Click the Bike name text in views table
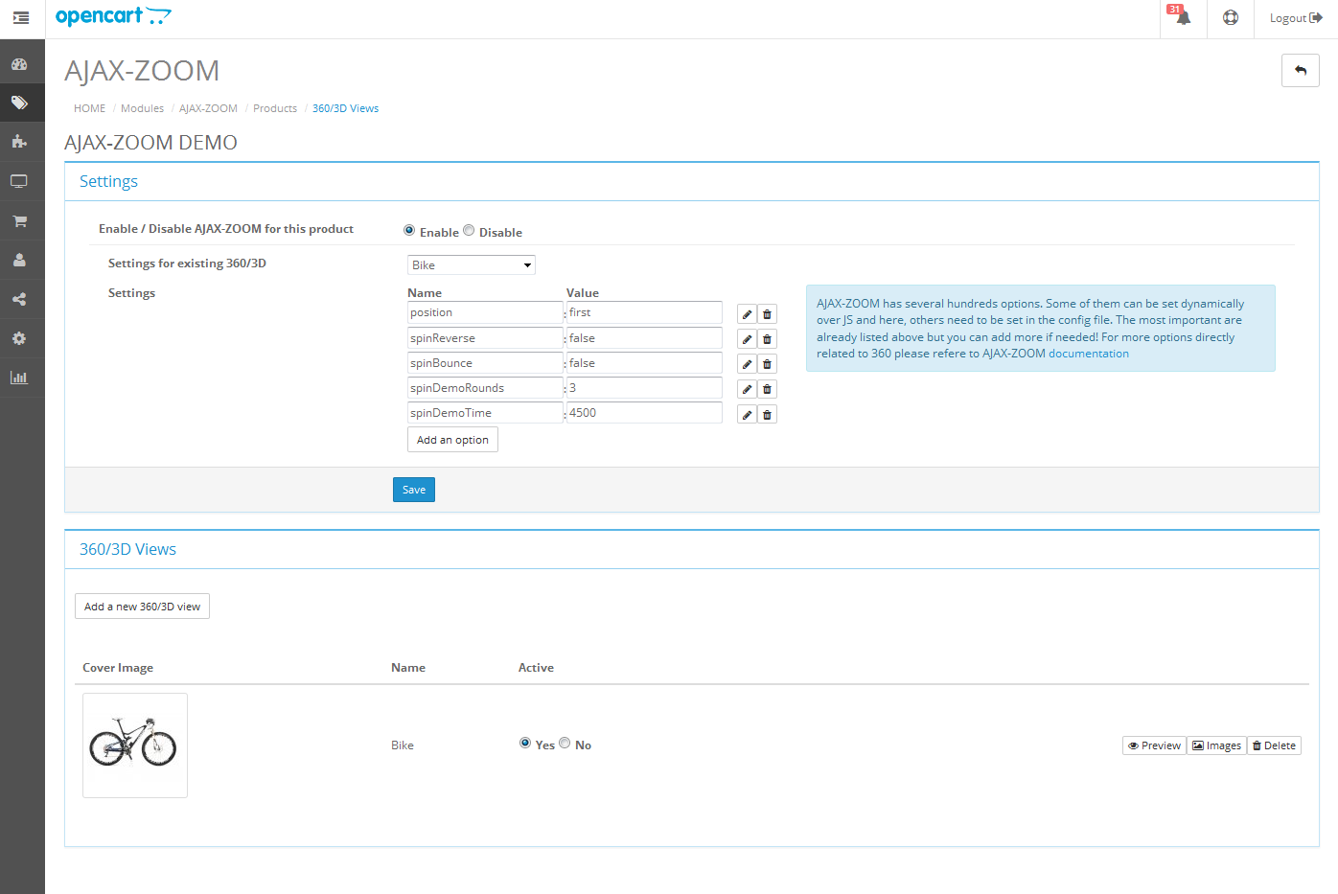1338x894 pixels. pyautogui.click(x=403, y=745)
